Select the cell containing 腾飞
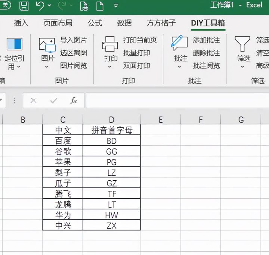 point(63,193)
